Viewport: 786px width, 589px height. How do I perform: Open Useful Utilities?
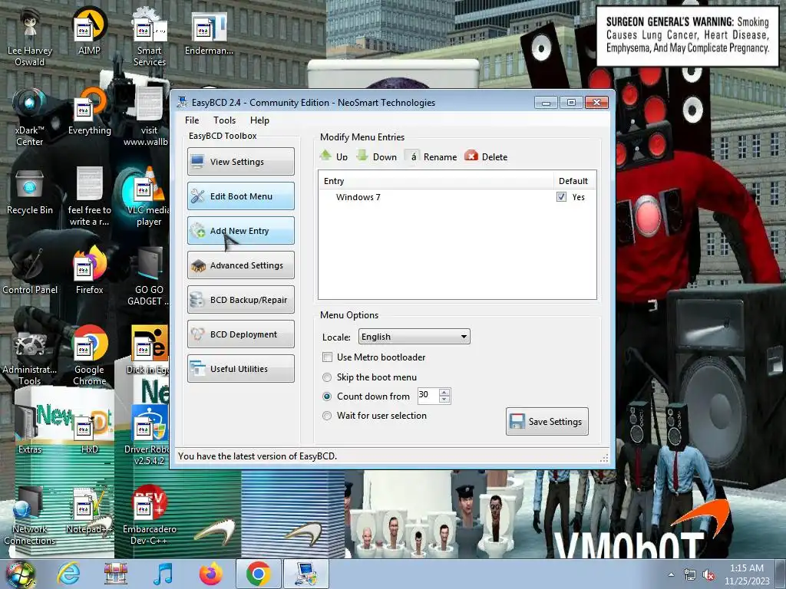coord(240,369)
